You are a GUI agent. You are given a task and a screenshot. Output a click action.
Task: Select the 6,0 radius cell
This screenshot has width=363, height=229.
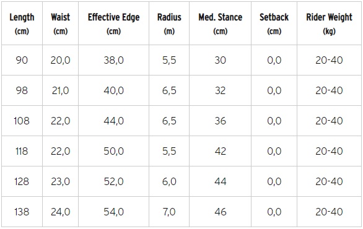169,181
